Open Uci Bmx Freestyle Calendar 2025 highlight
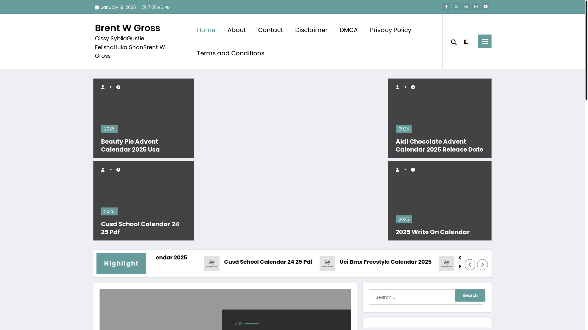This screenshot has width=588, height=330. 386,262
